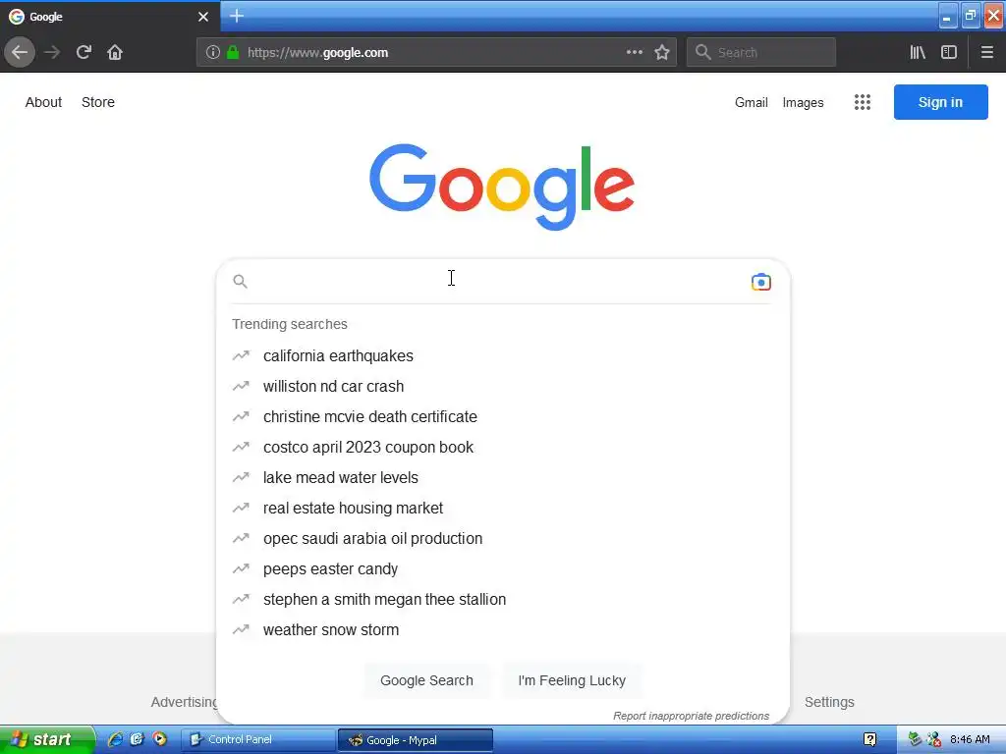Viewport: 1006px width, 754px height.
Task: Click the Google logo
Action: [x=502, y=187]
